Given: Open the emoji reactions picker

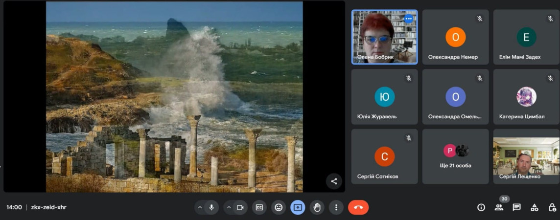Looking at the screenshot, I should click(279, 207).
